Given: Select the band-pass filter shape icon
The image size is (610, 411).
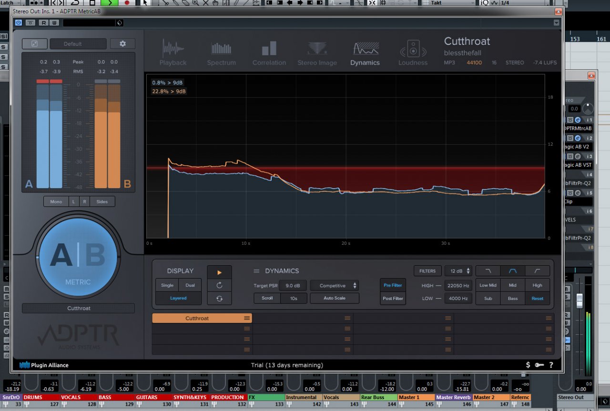Looking at the screenshot, I should 513,271.
